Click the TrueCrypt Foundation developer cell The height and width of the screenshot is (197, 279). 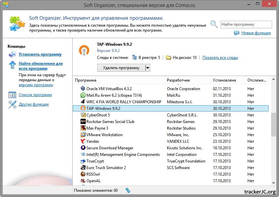click(x=186, y=161)
